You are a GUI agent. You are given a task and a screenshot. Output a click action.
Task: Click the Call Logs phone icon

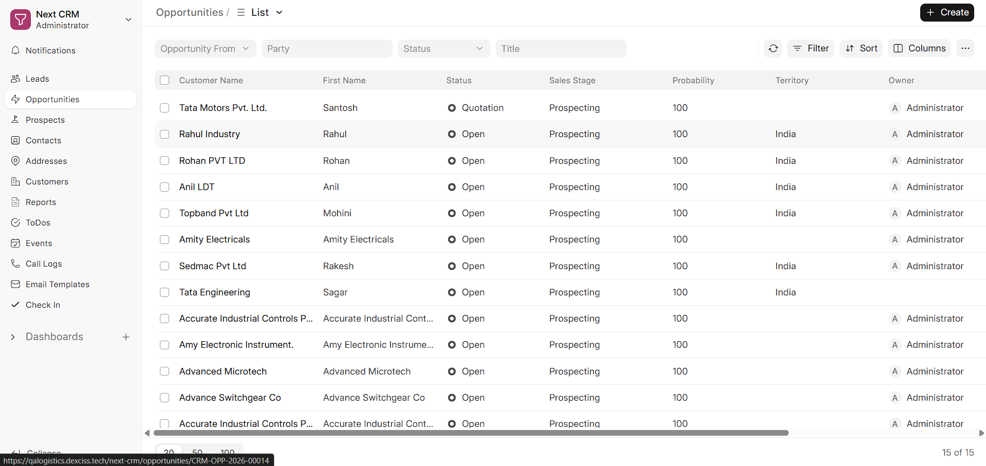(15, 264)
